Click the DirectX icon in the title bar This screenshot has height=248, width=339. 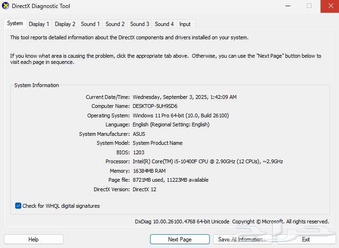[6, 6]
